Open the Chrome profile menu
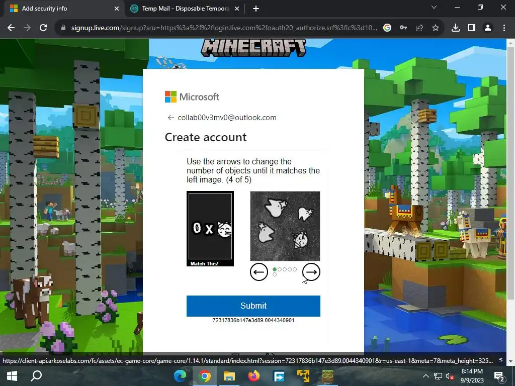This screenshot has height=386, width=515. 488,28
